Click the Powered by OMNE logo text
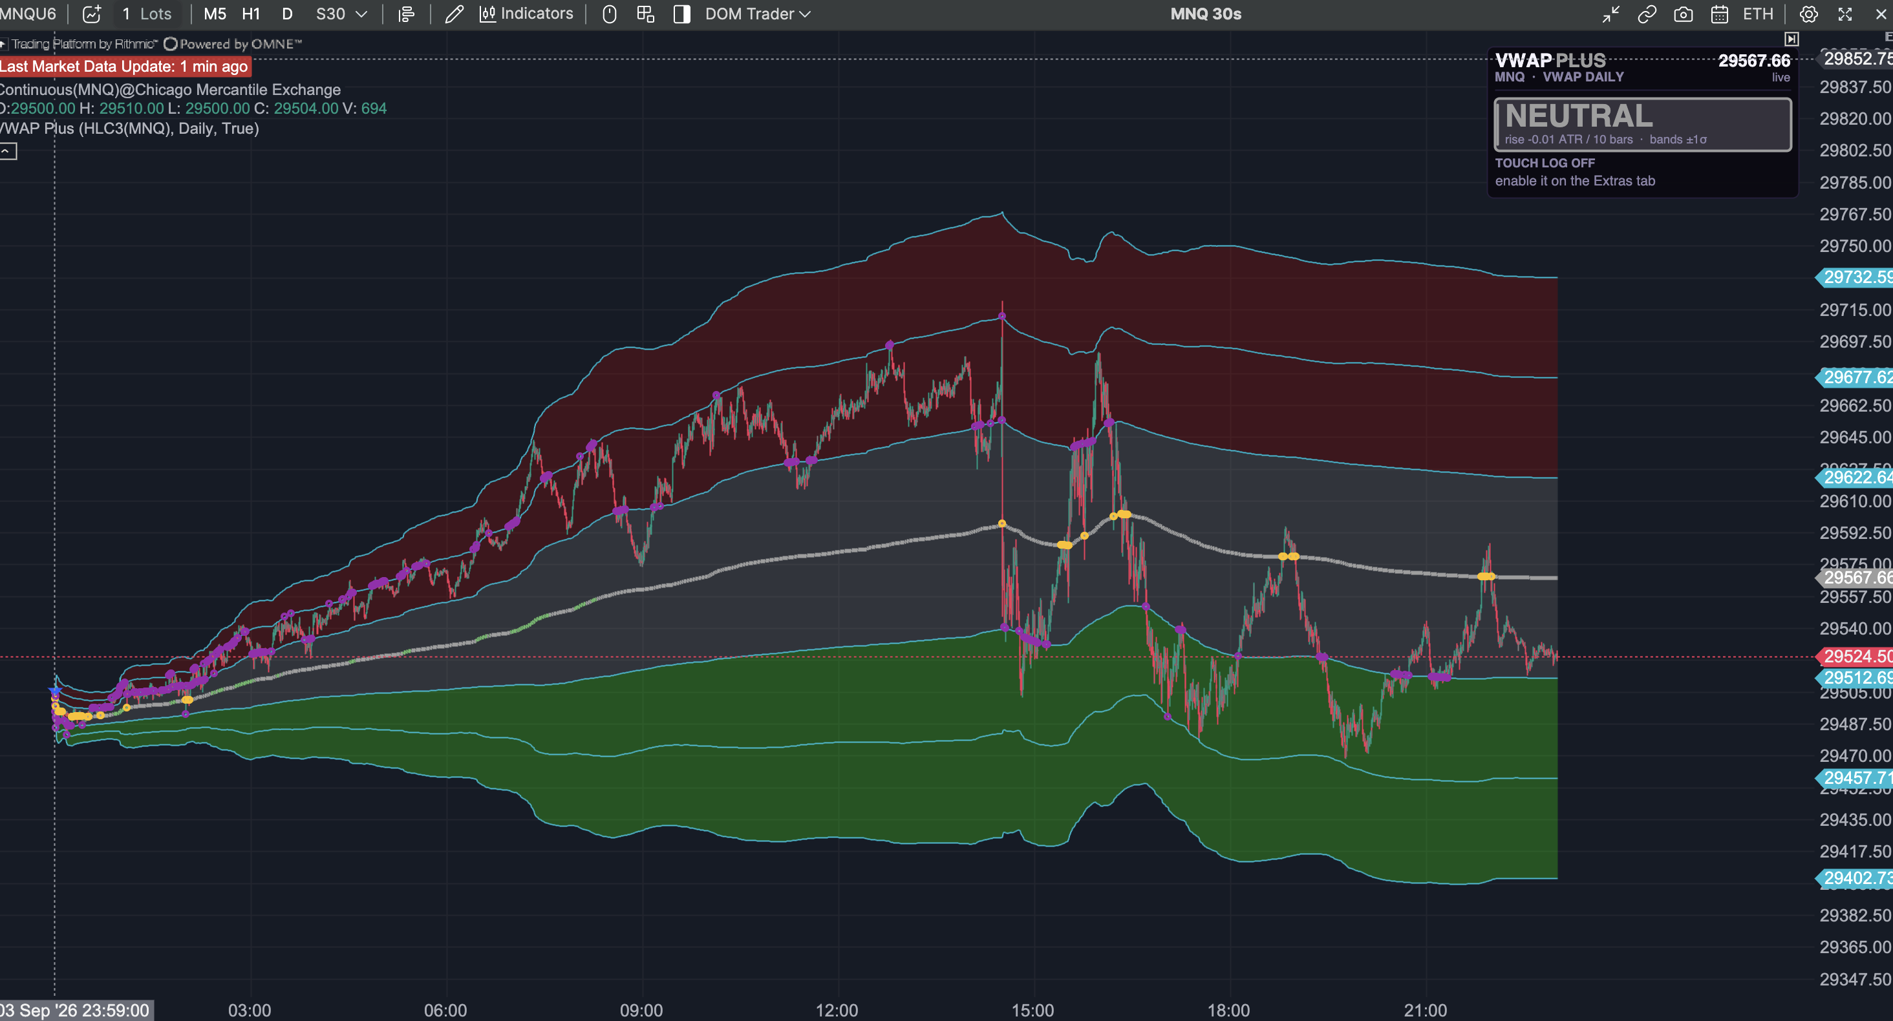This screenshot has height=1021, width=1893. [233, 44]
